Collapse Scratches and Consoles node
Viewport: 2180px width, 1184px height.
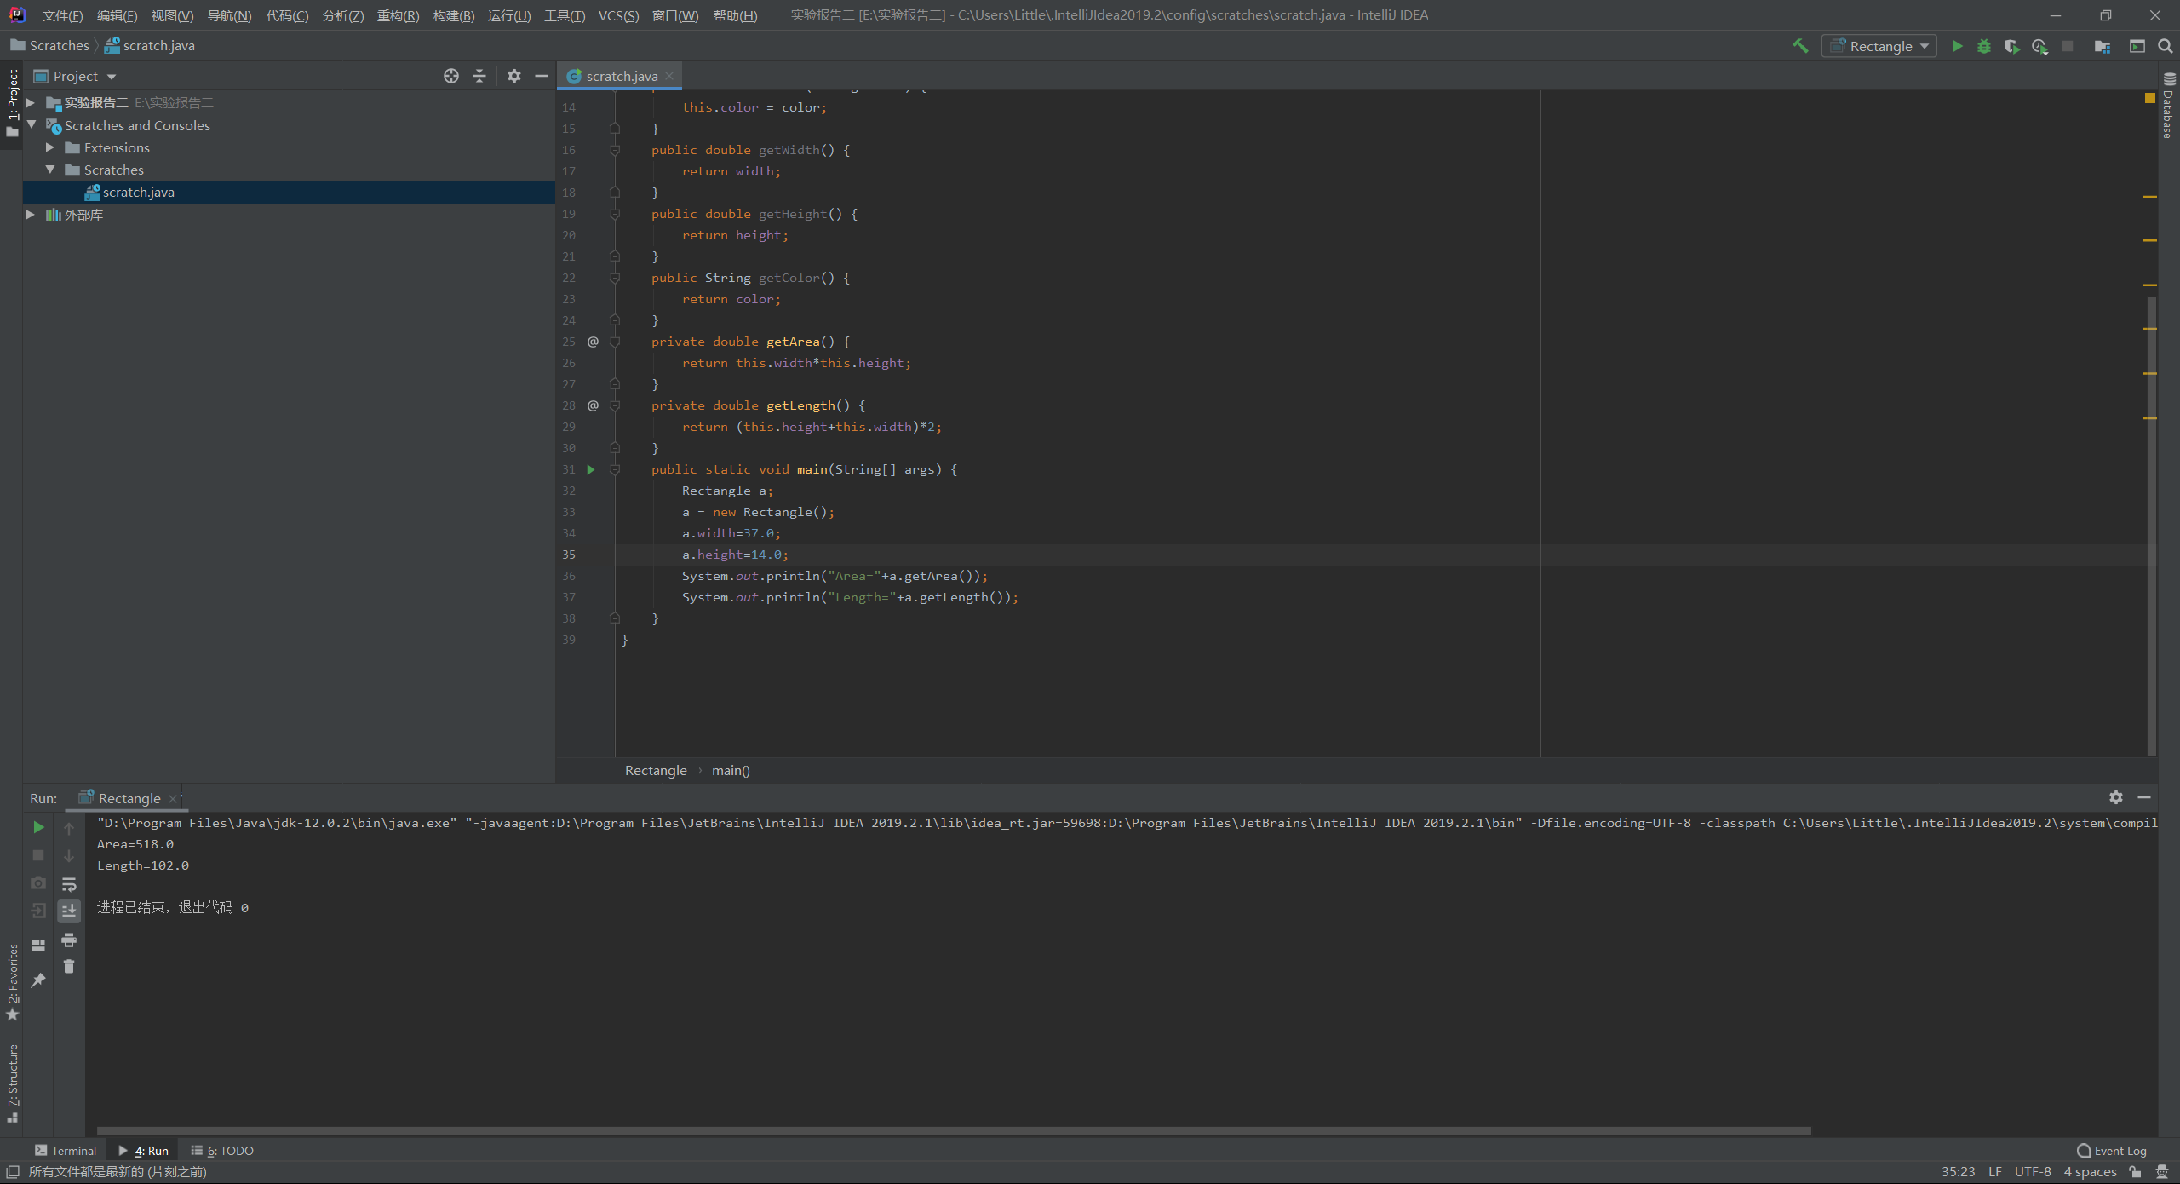(x=31, y=124)
